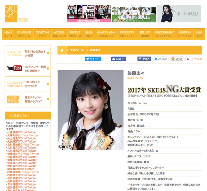Viewport: 207px width, 191px height.
Task: Click プロフィール breadcrumb link
Action: point(77,50)
